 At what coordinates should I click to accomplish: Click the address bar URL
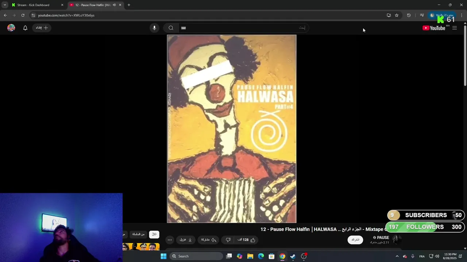(x=66, y=15)
